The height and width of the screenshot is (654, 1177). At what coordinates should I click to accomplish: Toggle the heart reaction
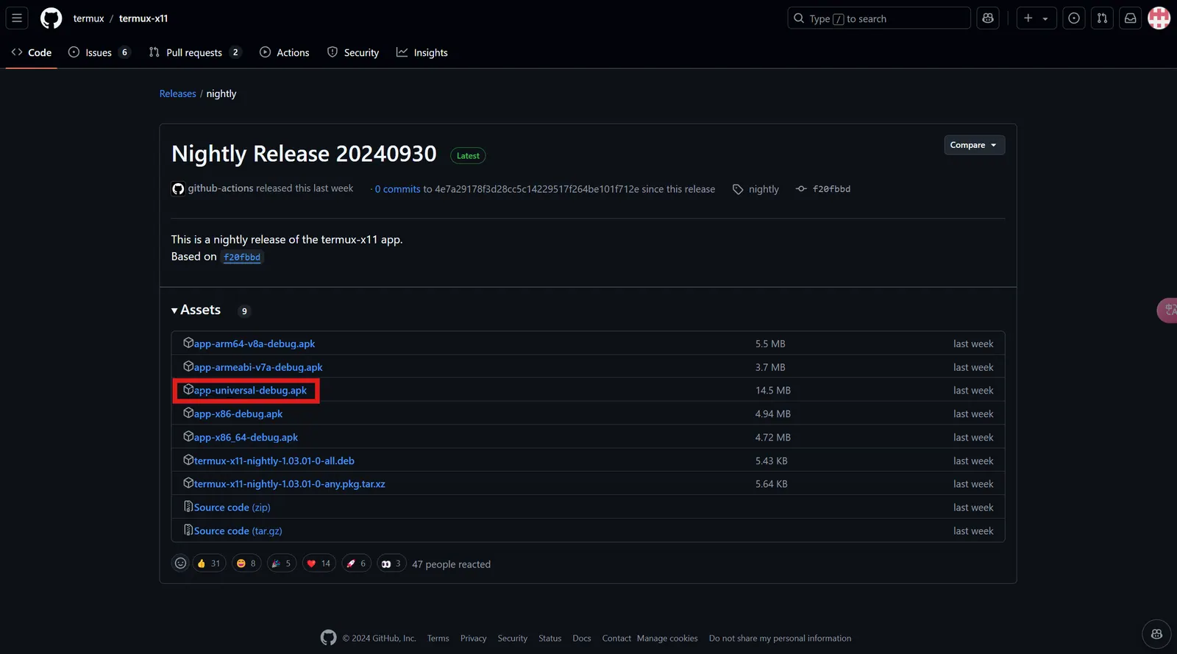click(x=319, y=564)
